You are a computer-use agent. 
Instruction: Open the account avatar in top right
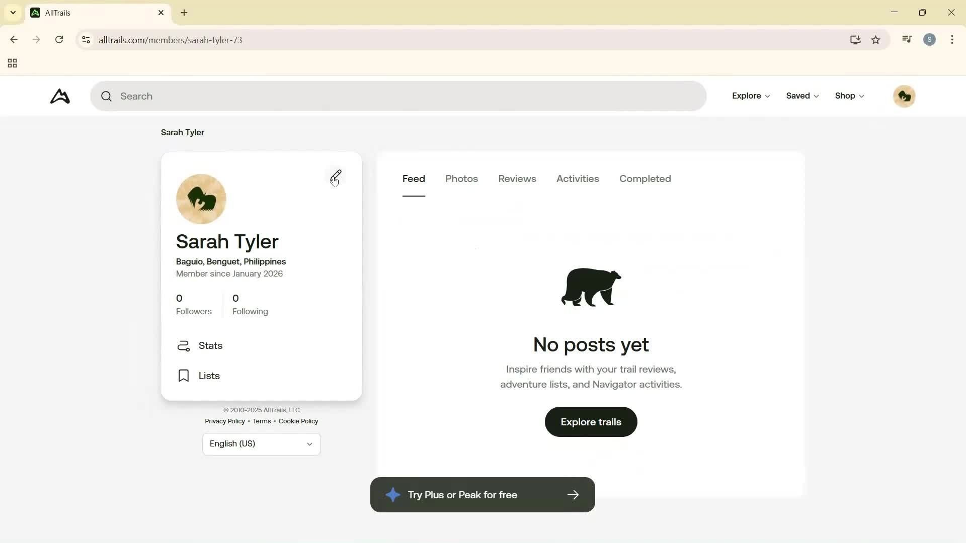(x=904, y=96)
